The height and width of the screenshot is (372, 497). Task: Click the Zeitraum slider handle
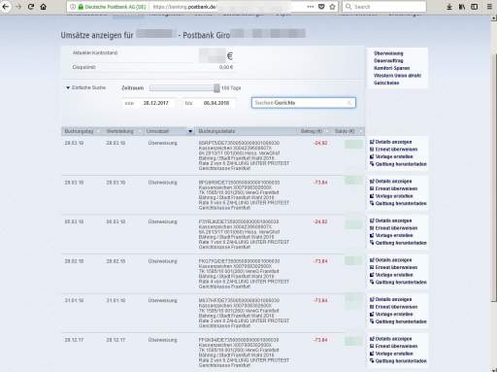point(216,88)
